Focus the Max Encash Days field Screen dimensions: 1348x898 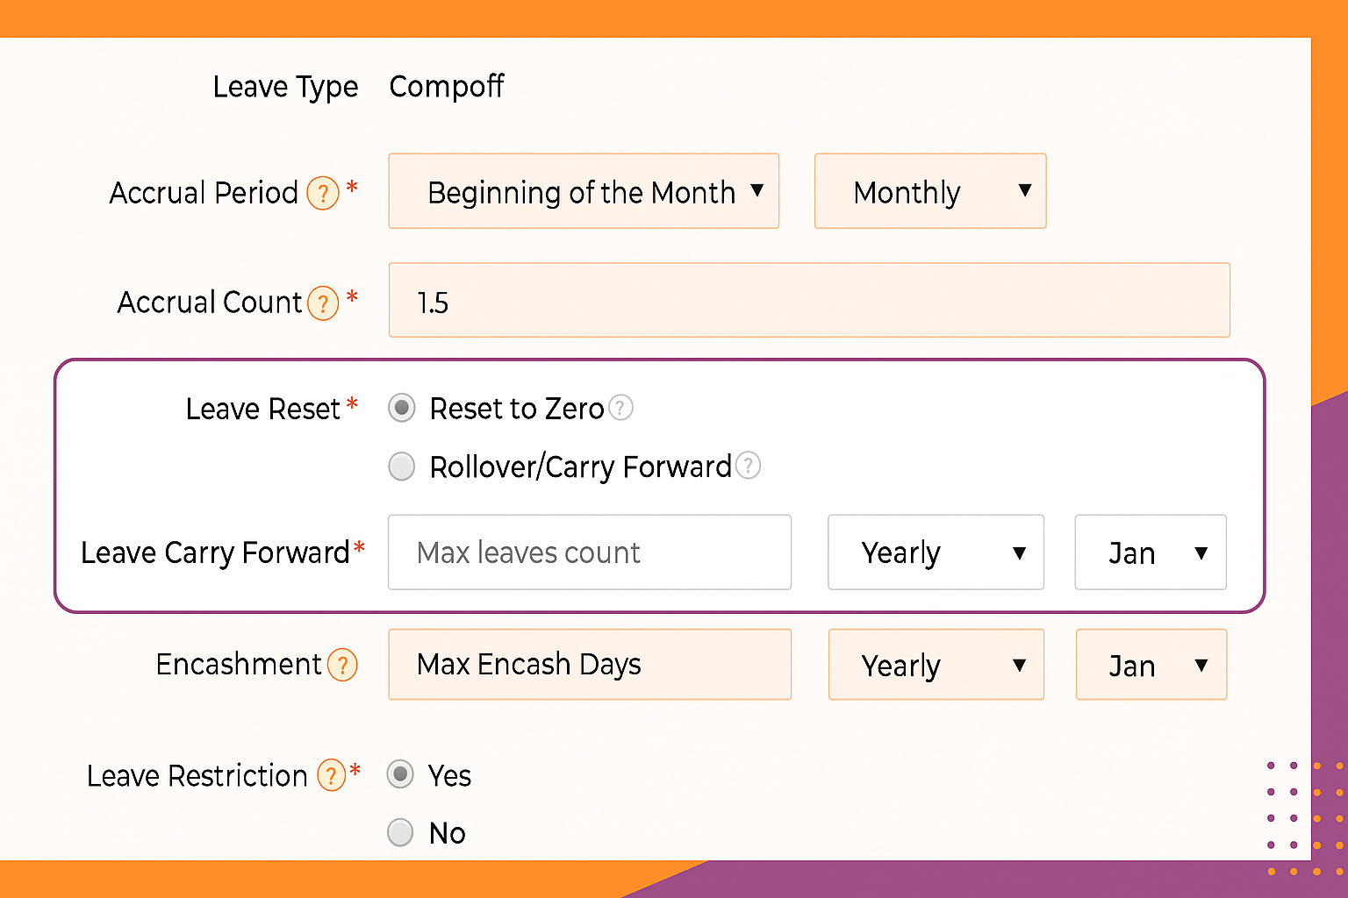pos(590,665)
